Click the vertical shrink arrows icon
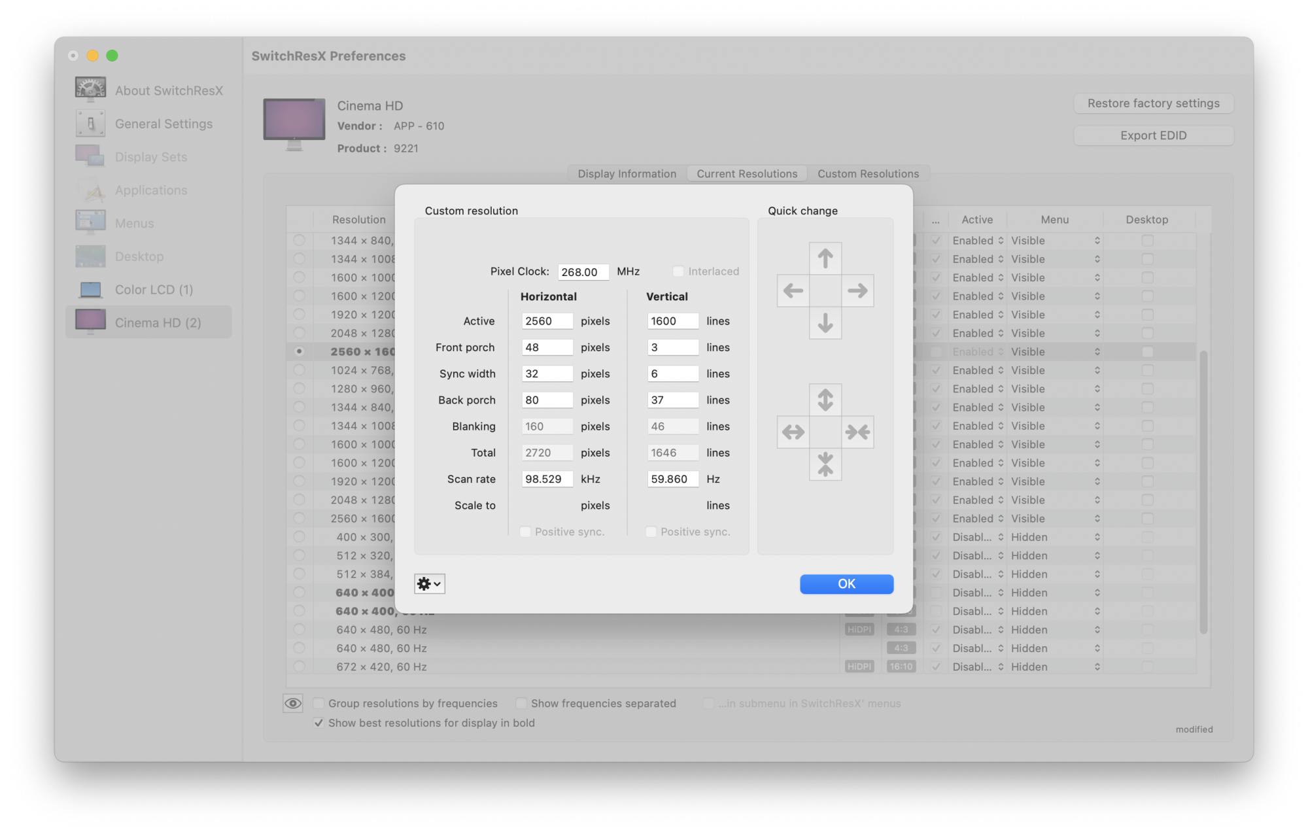 (x=825, y=464)
